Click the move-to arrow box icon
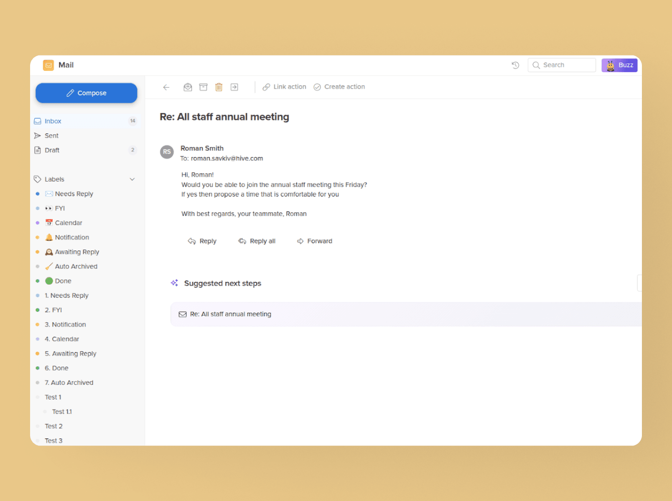The height and width of the screenshot is (501, 672). coord(234,87)
